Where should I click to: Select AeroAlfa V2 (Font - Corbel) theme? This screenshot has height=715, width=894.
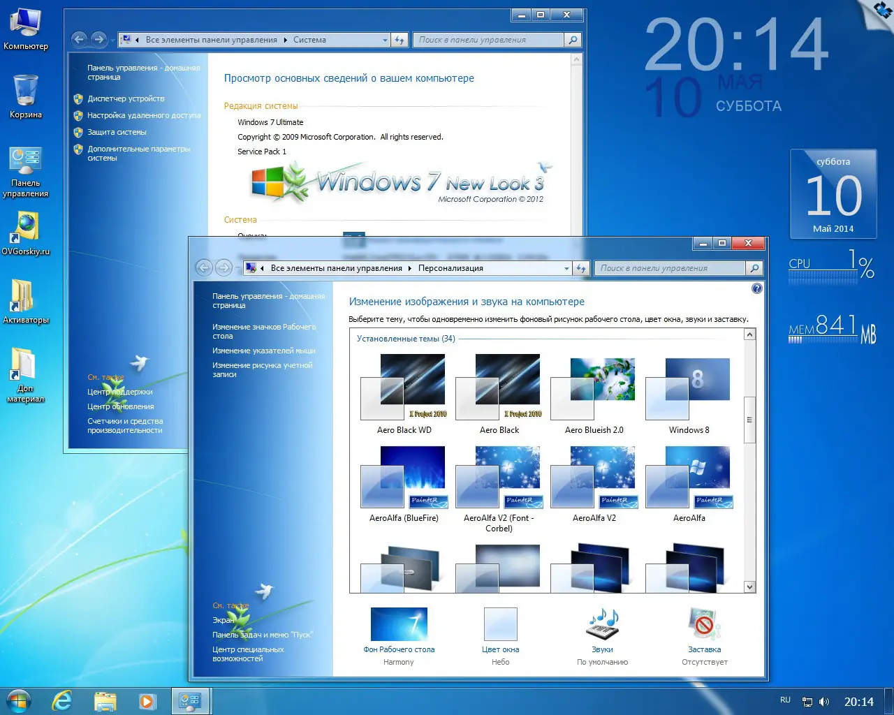click(499, 489)
